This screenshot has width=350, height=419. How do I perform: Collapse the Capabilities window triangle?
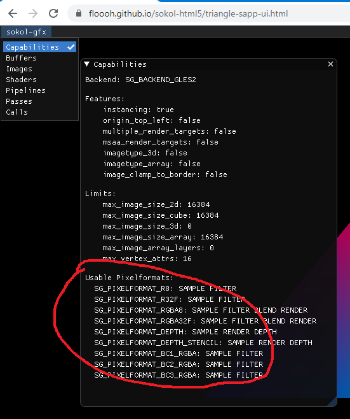[x=86, y=64]
